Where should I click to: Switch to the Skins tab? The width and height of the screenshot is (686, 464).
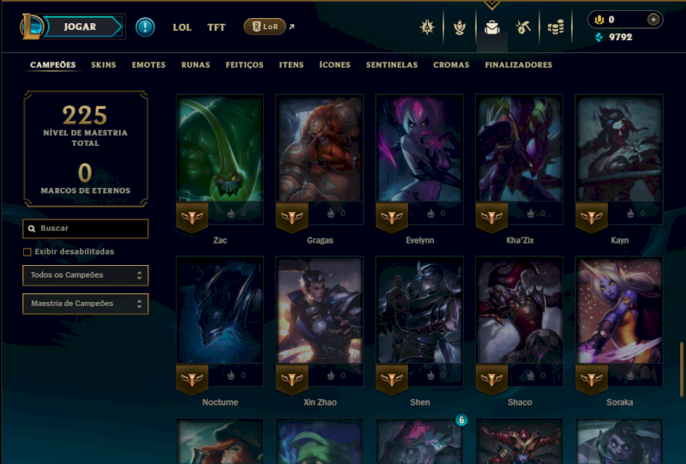[103, 65]
